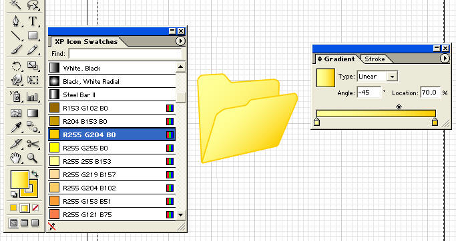
Task: Toggle Gradient panel options double-arrow
Action: click(320, 59)
